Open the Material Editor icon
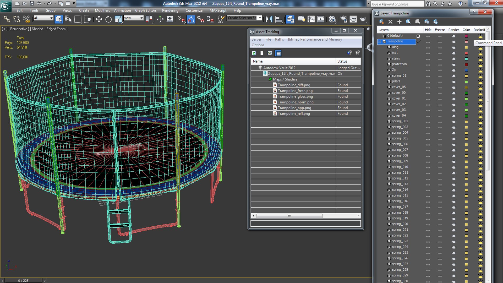Image resolution: width=503 pixels, height=283 pixels. point(332,19)
